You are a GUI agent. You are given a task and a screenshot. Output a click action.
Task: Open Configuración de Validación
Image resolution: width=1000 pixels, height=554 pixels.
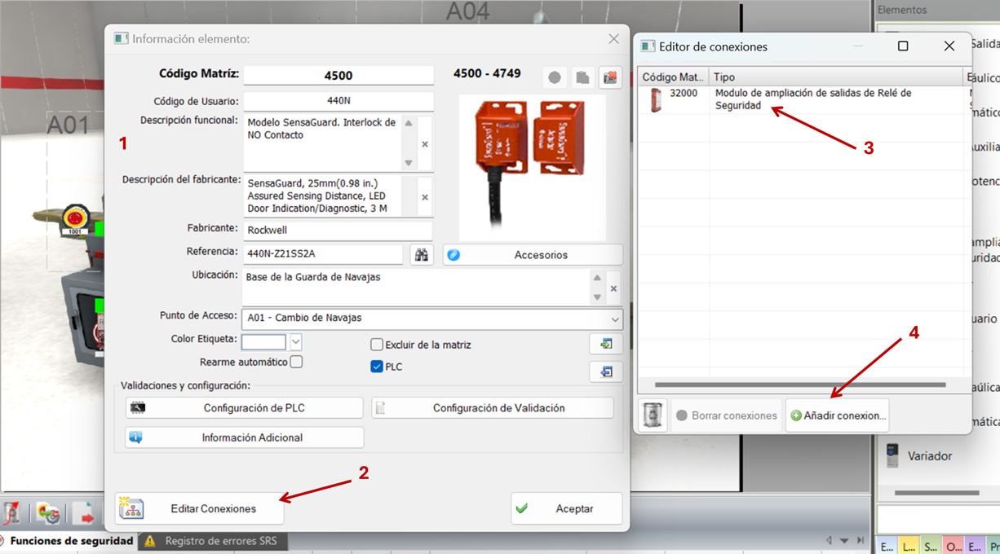(493, 408)
